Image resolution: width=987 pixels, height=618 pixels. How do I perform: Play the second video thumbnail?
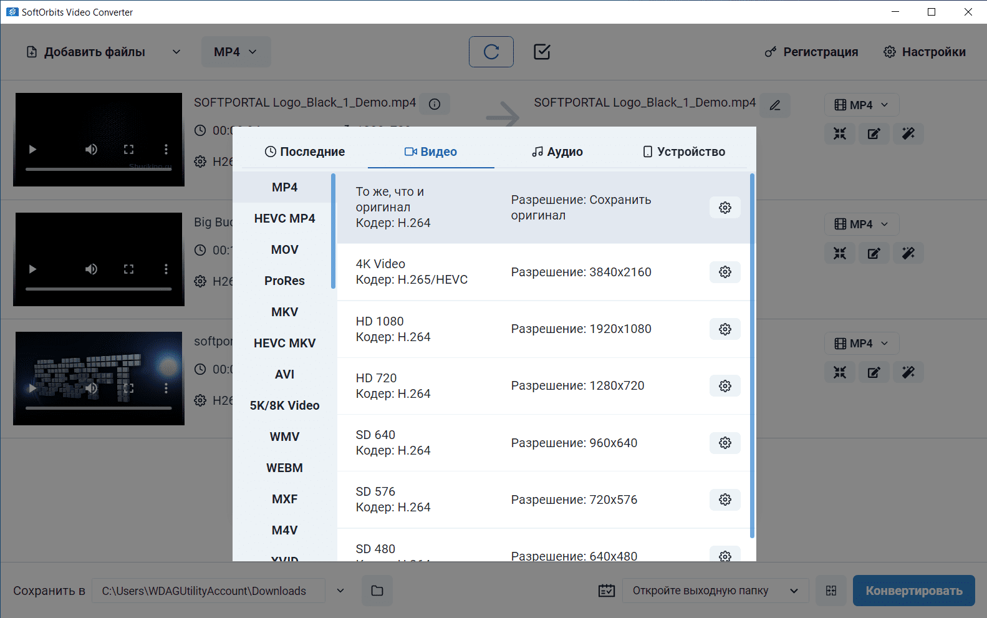[x=32, y=269]
